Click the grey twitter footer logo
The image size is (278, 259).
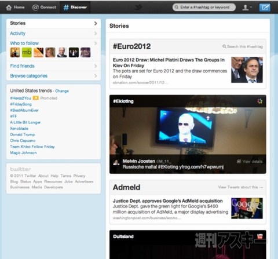[20, 169]
